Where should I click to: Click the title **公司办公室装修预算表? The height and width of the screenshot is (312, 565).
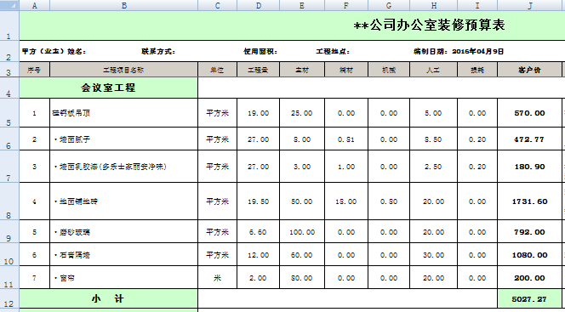(429, 26)
